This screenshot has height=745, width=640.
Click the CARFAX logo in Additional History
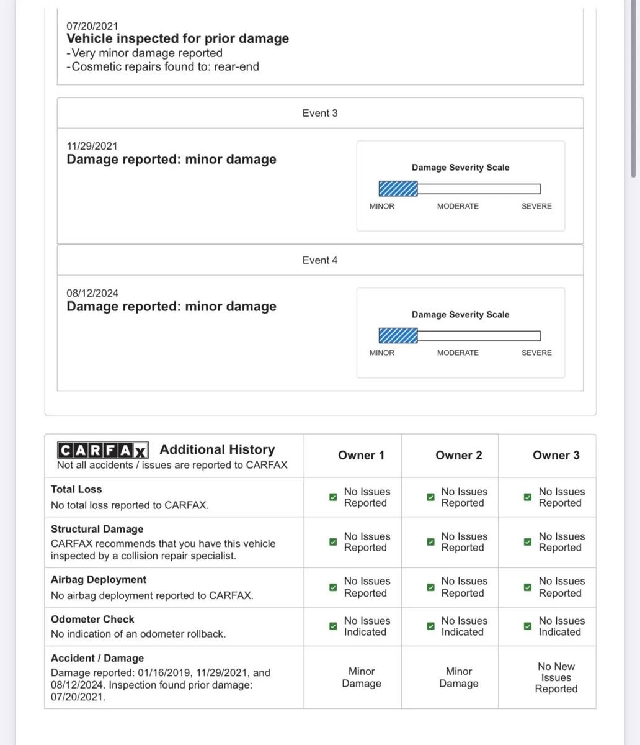click(103, 450)
